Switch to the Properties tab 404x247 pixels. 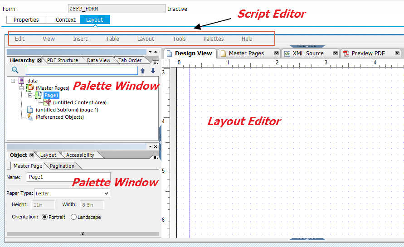[x=27, y=20]
